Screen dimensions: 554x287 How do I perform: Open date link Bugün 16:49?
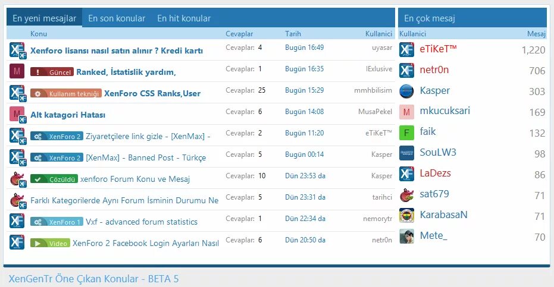point(305,48)
